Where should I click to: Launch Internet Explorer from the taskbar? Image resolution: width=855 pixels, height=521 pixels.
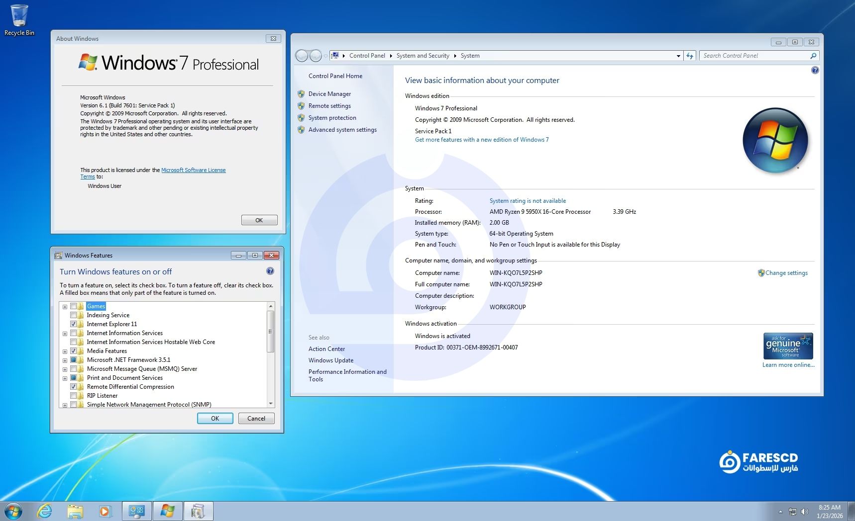[45, 511]
